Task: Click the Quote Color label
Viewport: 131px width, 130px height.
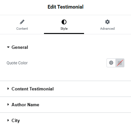Action: click(17, 63)
